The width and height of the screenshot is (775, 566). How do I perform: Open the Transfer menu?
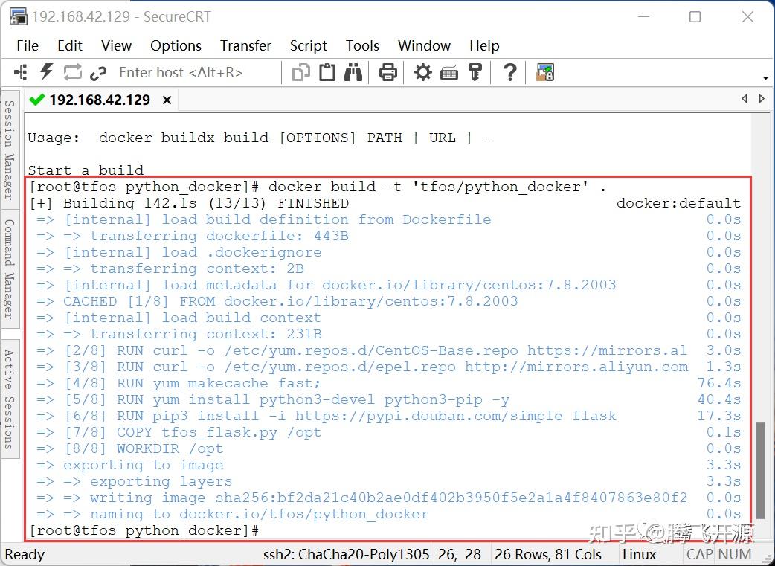pos(245,45)
